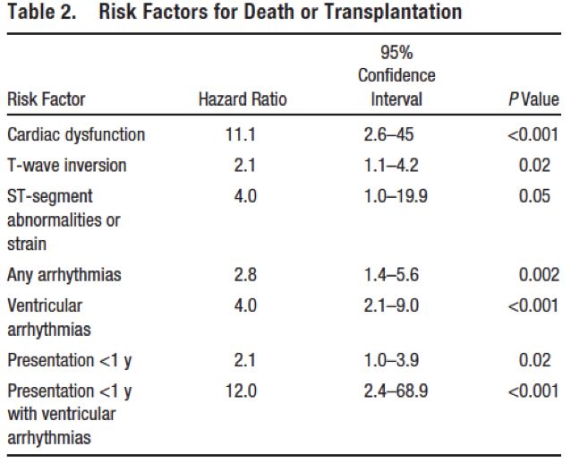Image resolution: width=571 pixels, height=464 pixels.
Task: Click the Table 2 title text
Action: (234, 13)
